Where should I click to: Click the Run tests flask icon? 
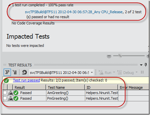[x=101, y=72]
